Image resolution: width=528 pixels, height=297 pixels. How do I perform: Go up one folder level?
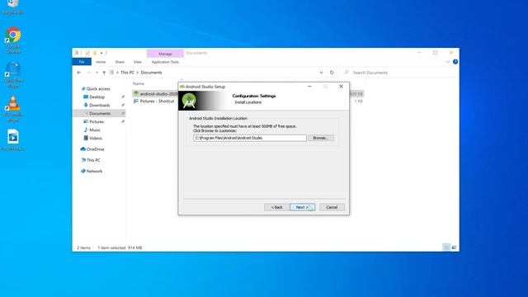click(104, 73)
